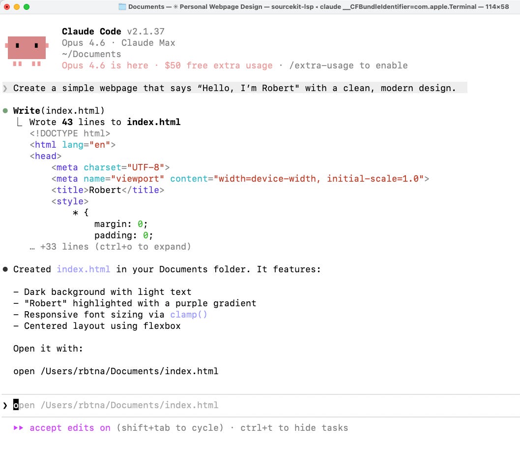Screen dimensions: 520x451
Task: Click the version label v2.1.37
Action: pos(145,32)
